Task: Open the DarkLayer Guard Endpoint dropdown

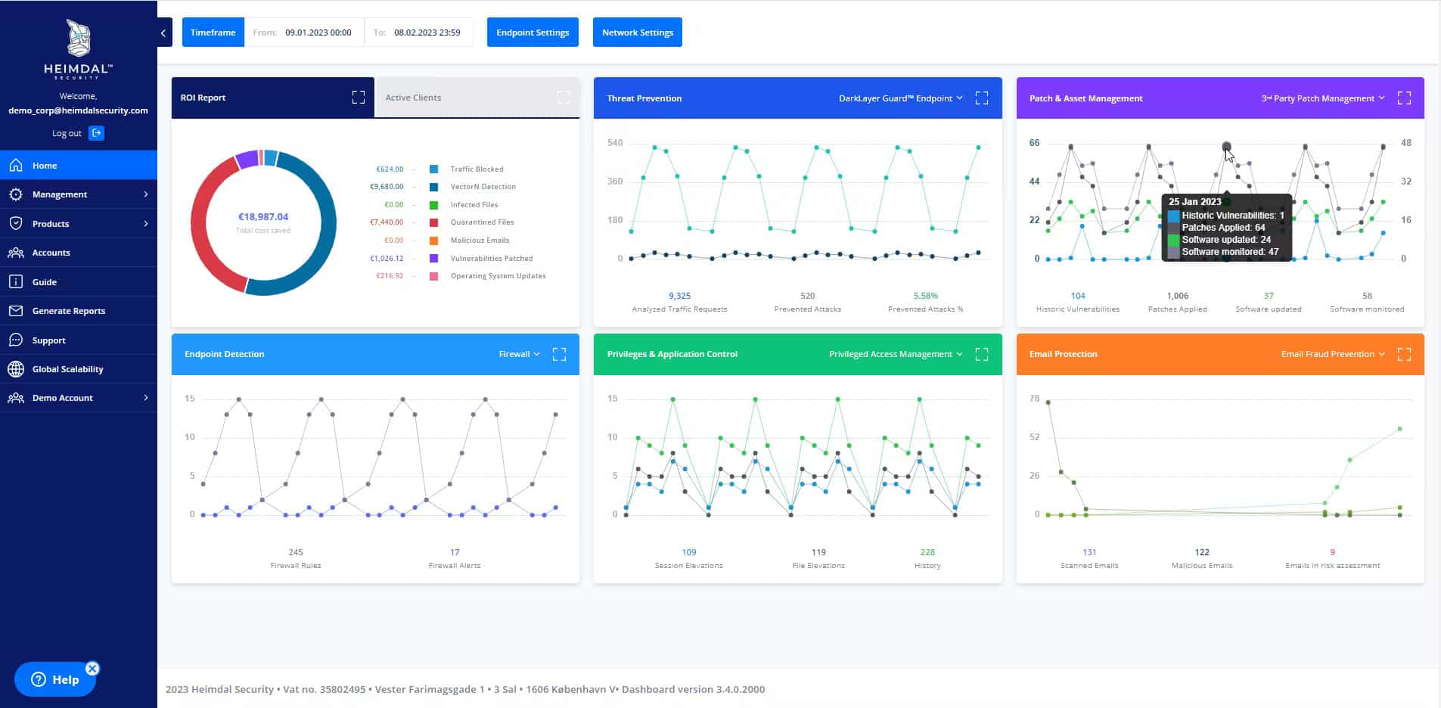Action: 899,98
